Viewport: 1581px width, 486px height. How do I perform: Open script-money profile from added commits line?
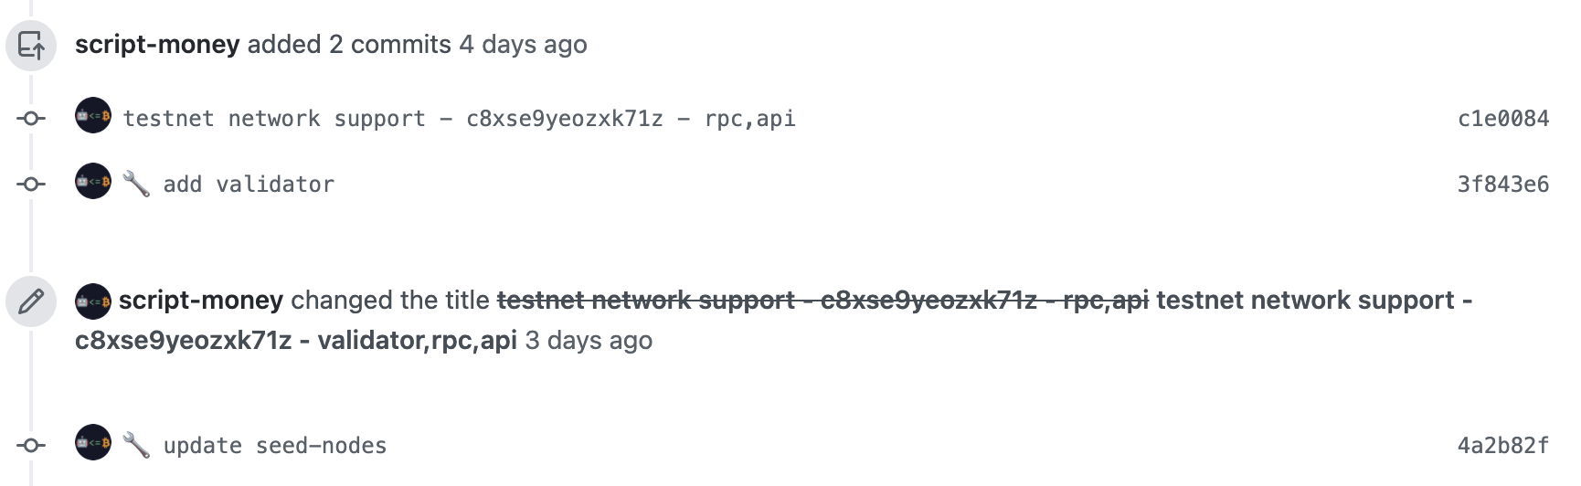point(157,44)
